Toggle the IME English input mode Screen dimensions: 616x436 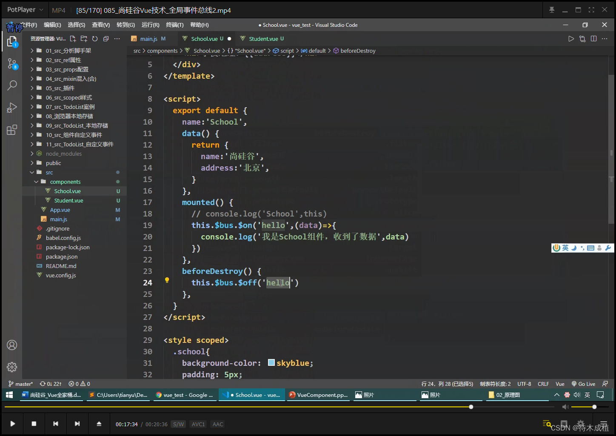click(x=565, y=248)
